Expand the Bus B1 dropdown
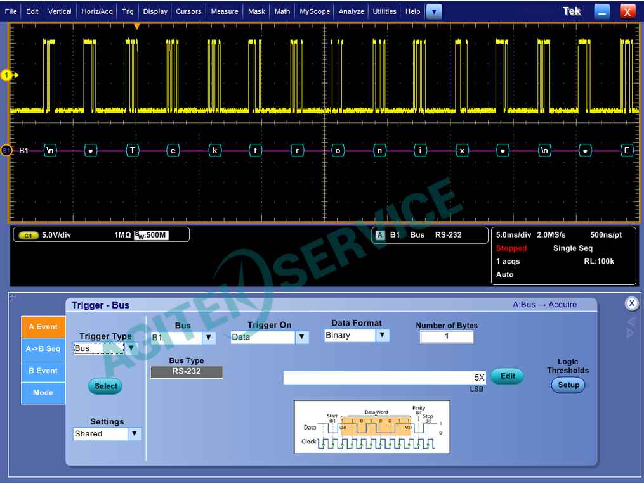This screenshot has height=484, width=644. coord(209,338)
